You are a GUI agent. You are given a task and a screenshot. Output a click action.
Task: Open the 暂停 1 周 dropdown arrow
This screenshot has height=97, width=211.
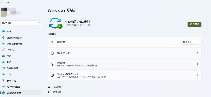[196, 42]
